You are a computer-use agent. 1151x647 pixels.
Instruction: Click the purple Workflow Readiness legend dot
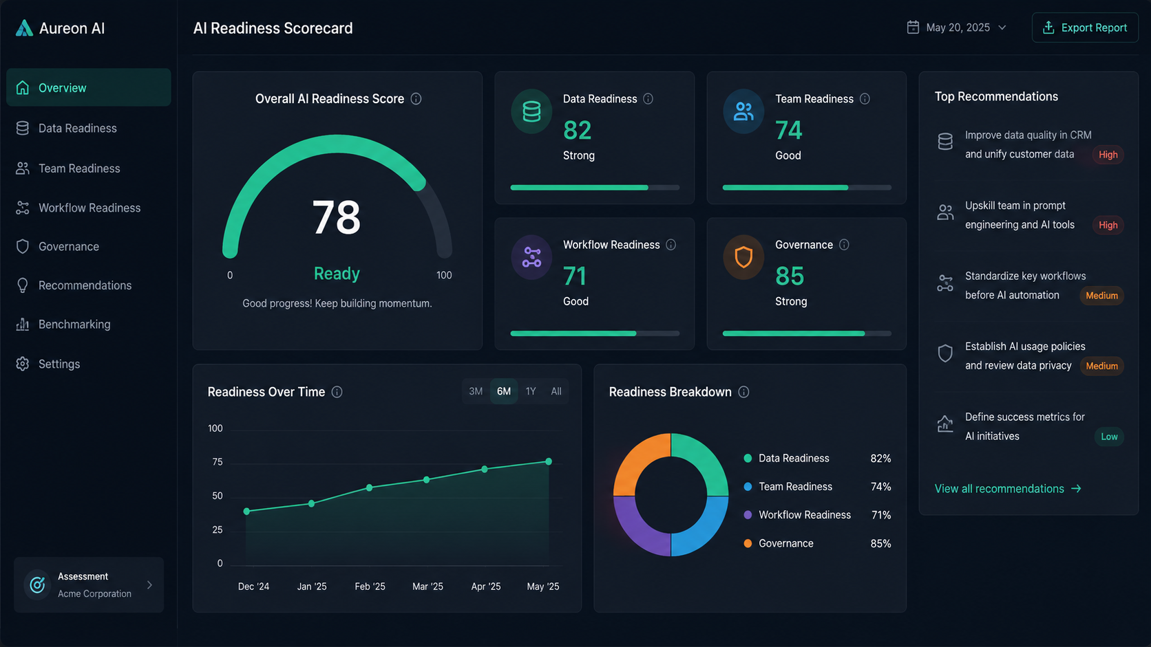[x=748, y=515]
